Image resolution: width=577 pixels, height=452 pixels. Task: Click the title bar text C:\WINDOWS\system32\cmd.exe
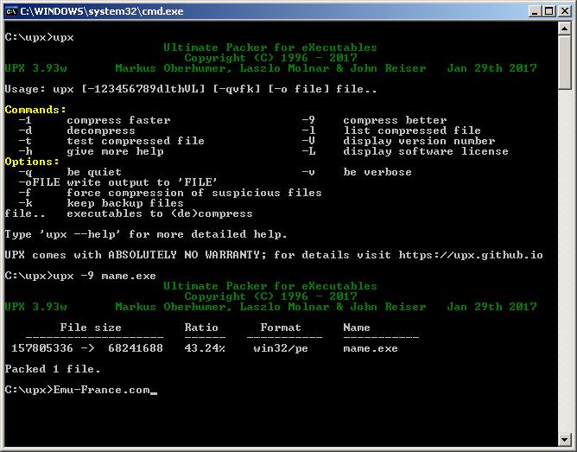(x=102, y=11)
